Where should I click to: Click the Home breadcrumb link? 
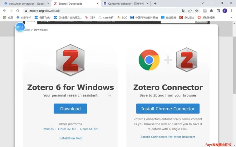click(x=28, y=30)
